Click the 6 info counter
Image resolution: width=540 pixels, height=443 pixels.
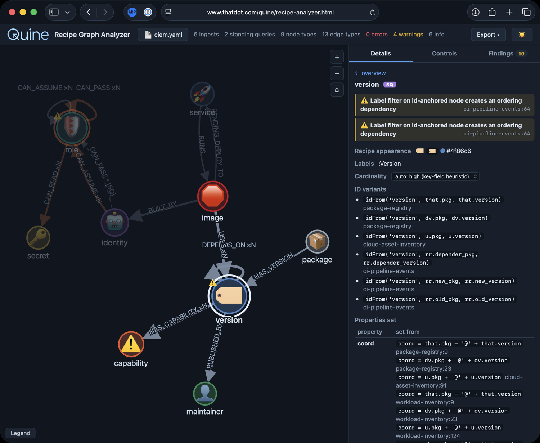pyautogui.click(x=437, y=35)
